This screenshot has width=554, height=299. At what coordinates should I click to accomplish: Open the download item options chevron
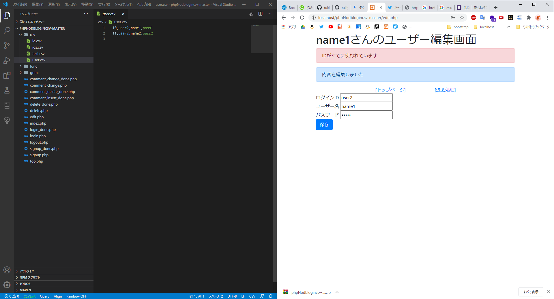pos(337,292)
